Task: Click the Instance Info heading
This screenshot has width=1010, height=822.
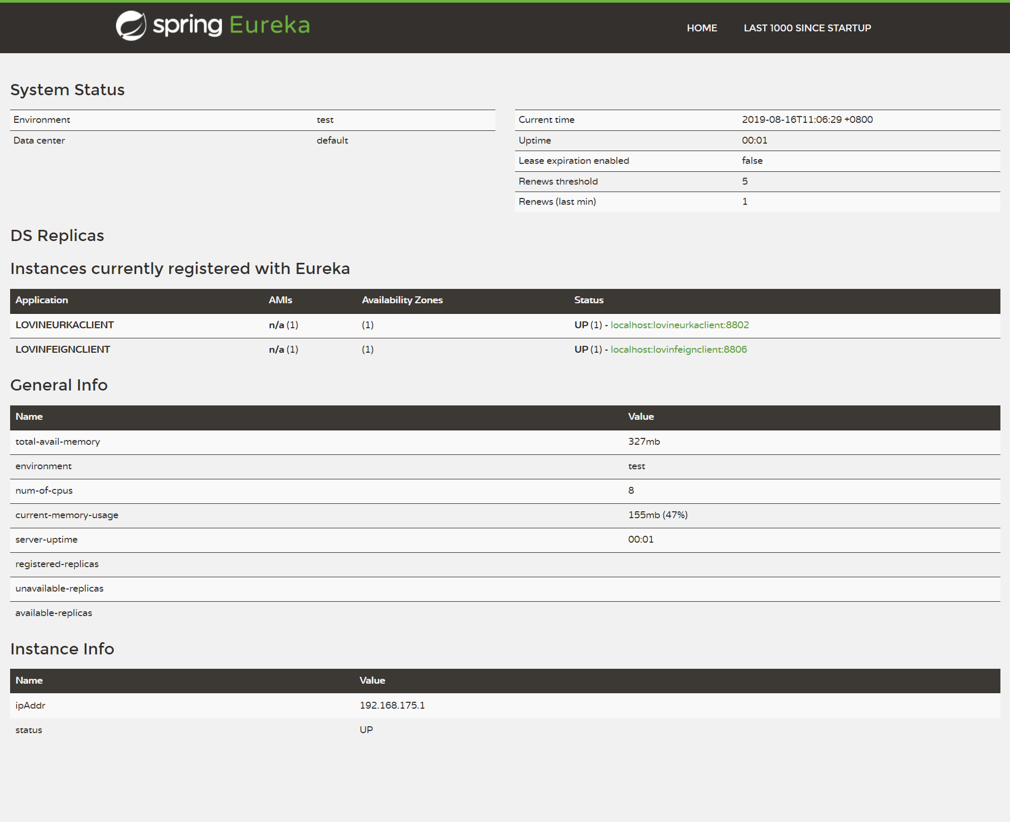Action: point(62,649)
